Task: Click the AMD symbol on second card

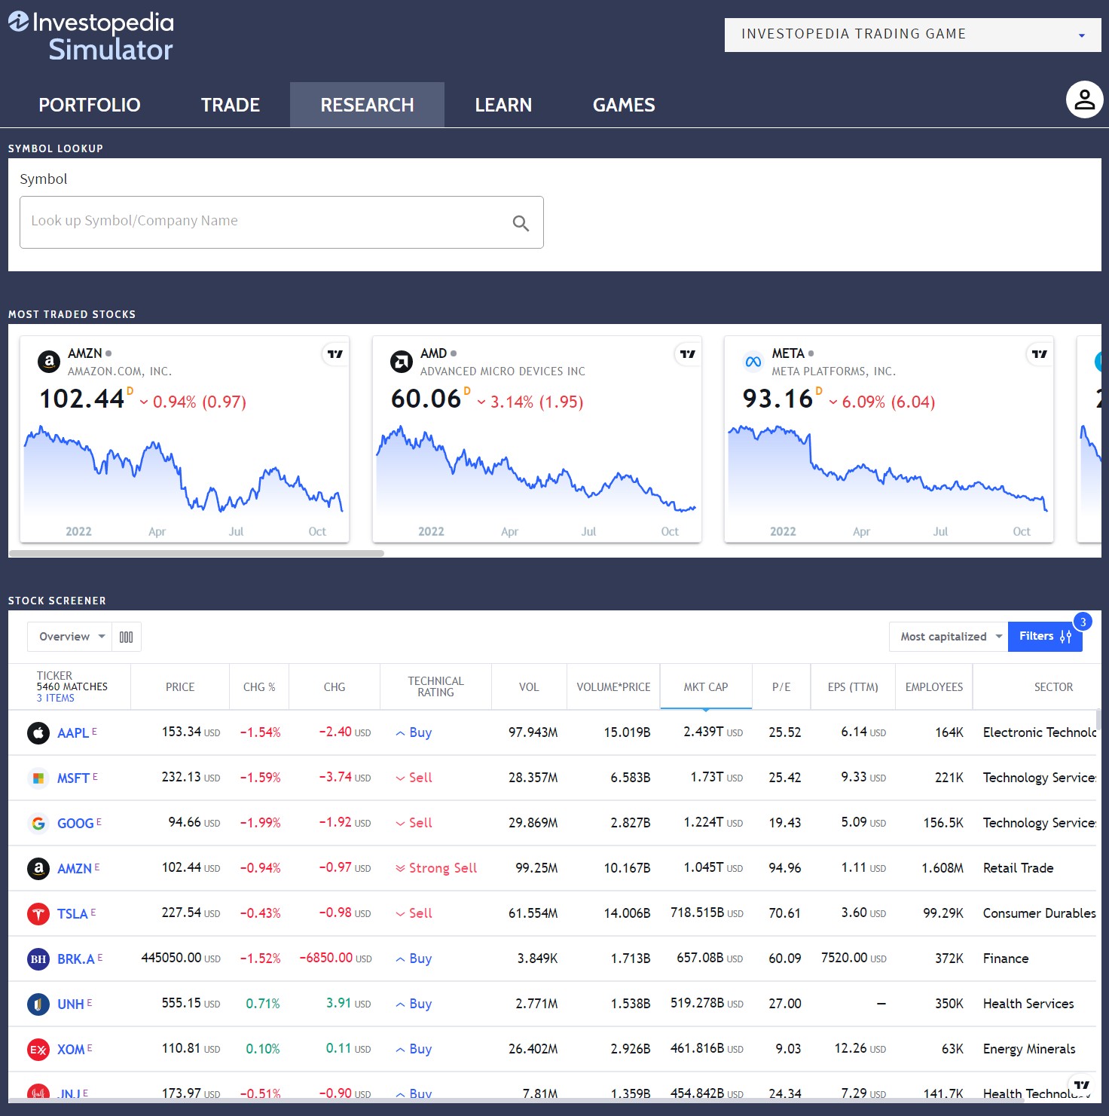Action: point(433,353)
